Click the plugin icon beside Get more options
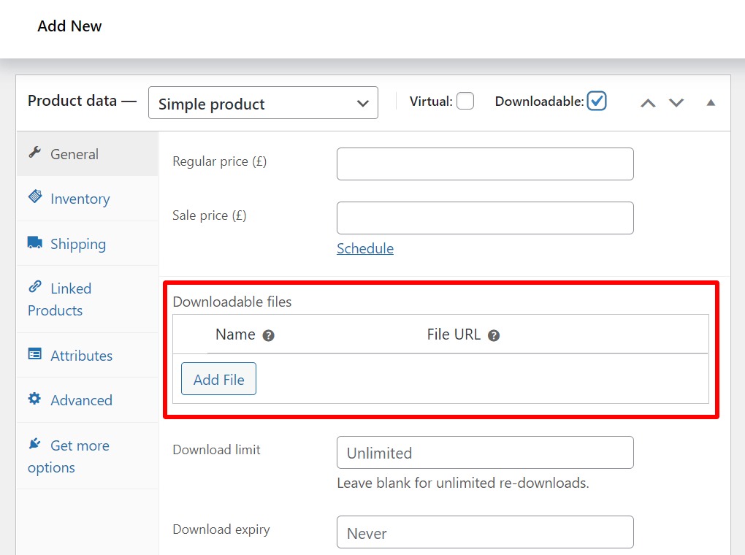 (x=34, y=444)
